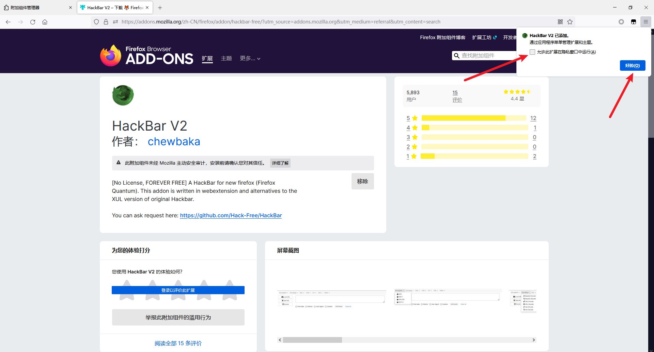Screen dimensions: 654x352
Task: Confirm with the 好的(O) button
Action: [x=633, y=66]
